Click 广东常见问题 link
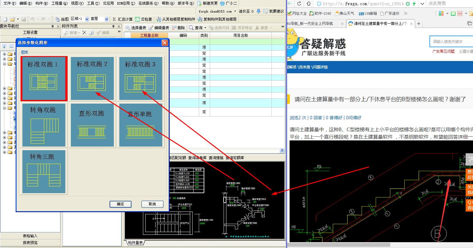Screen dimensions: 473x248 click(444, 52)
